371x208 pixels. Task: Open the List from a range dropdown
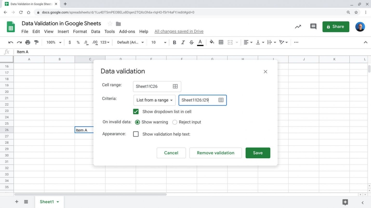154,100
